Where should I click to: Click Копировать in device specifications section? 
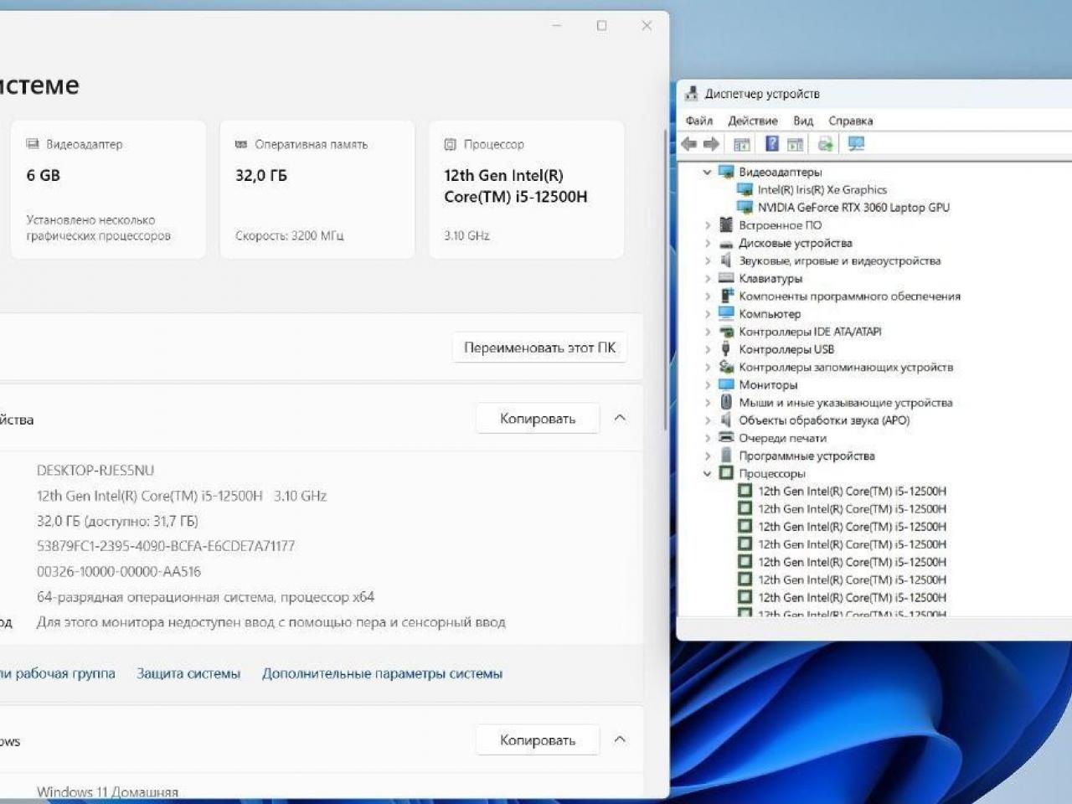coord(538,418)
